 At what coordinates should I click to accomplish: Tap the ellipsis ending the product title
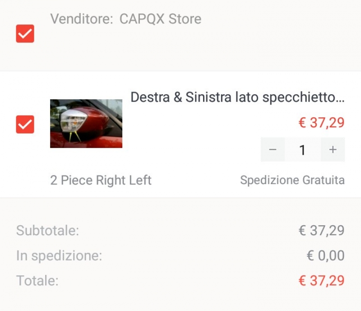pos(340,101)
